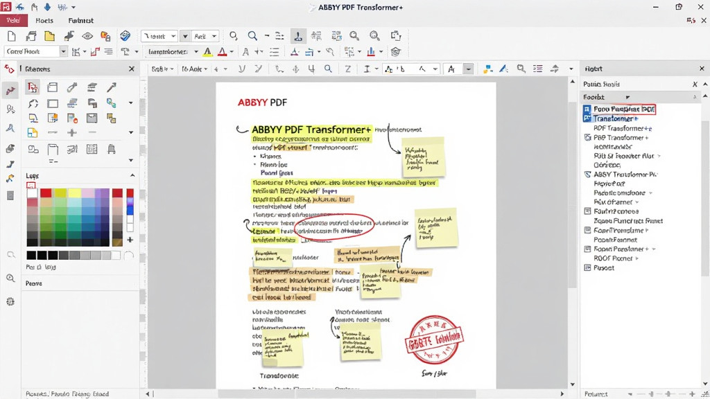Screen dimensions: 710x399
Task: Select 'PBP Transformer +' tree row in right panel
Action: point(621,138)
